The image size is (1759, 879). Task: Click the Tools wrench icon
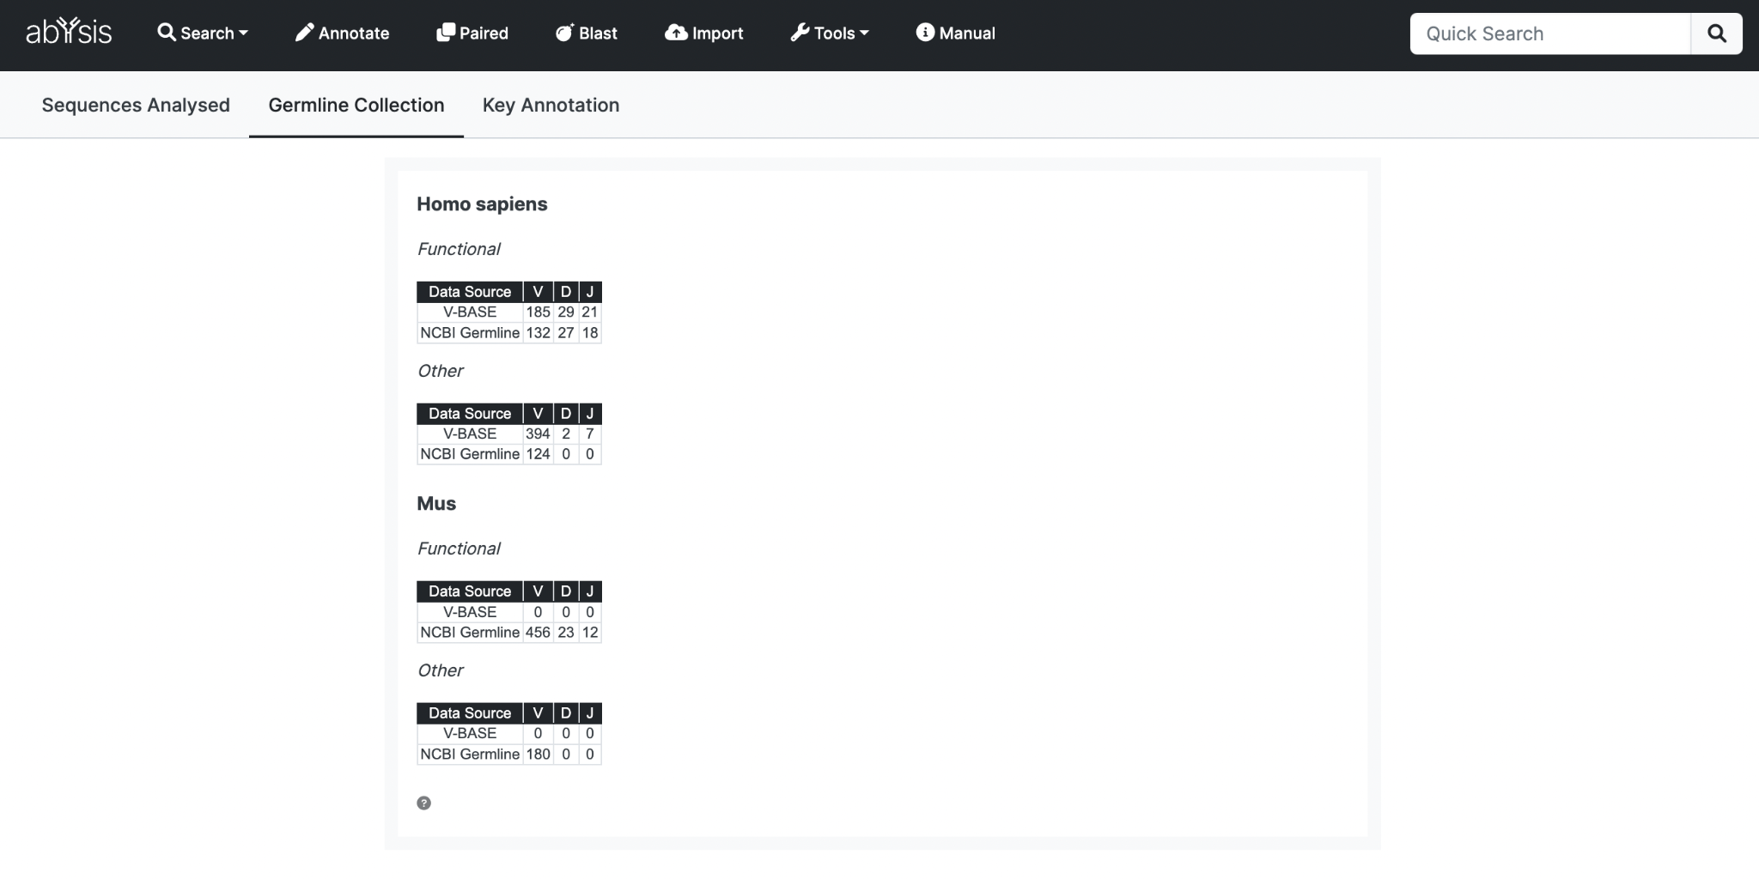[800, 33]
